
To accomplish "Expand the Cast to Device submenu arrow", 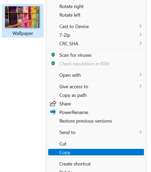I will [141, 26].
